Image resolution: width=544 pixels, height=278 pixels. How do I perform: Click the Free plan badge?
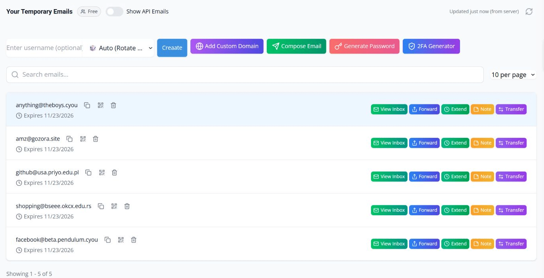[x=89, y=12]
